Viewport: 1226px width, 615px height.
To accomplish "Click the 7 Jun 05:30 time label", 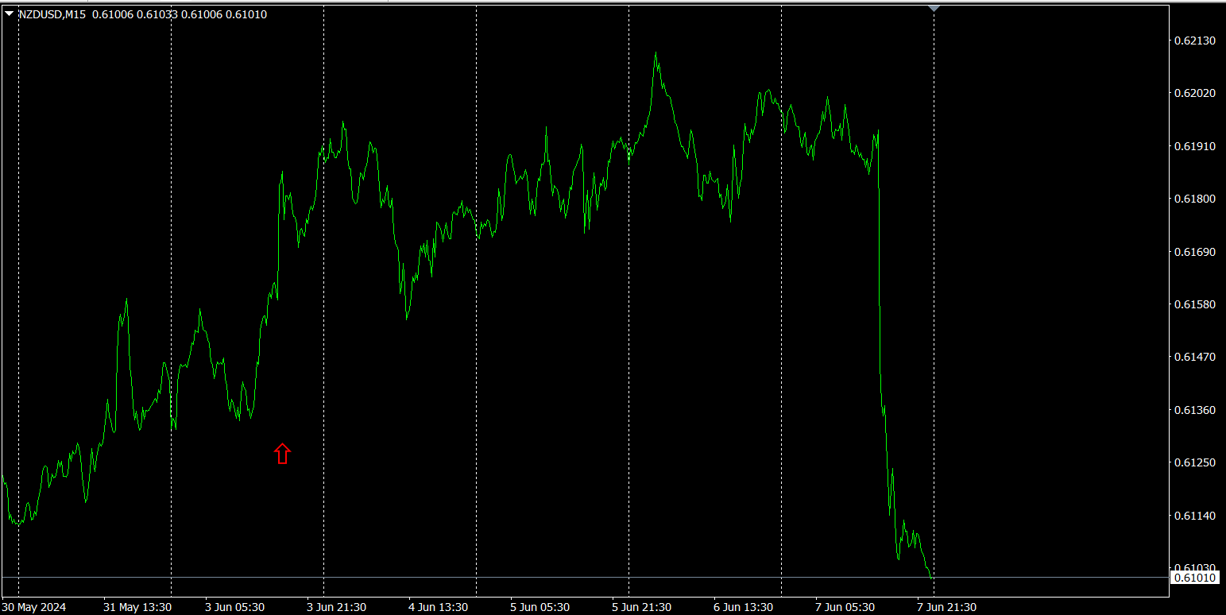I will pos(845,607).
